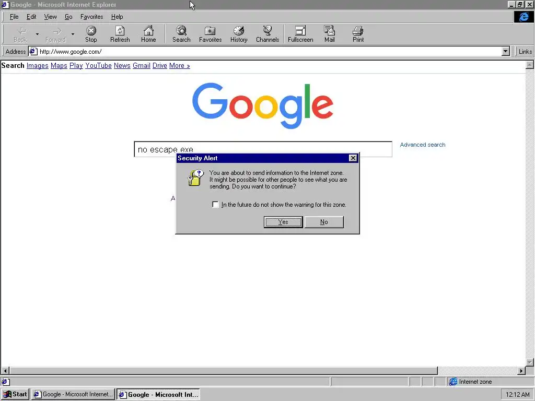Expand the Links toolbar
This screenshot has height=401, width=535.
(x=525, y=52)
